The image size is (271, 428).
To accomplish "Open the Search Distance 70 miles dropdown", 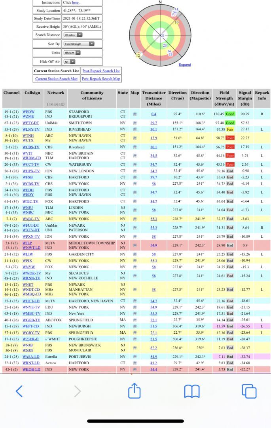I will [73, 35].
